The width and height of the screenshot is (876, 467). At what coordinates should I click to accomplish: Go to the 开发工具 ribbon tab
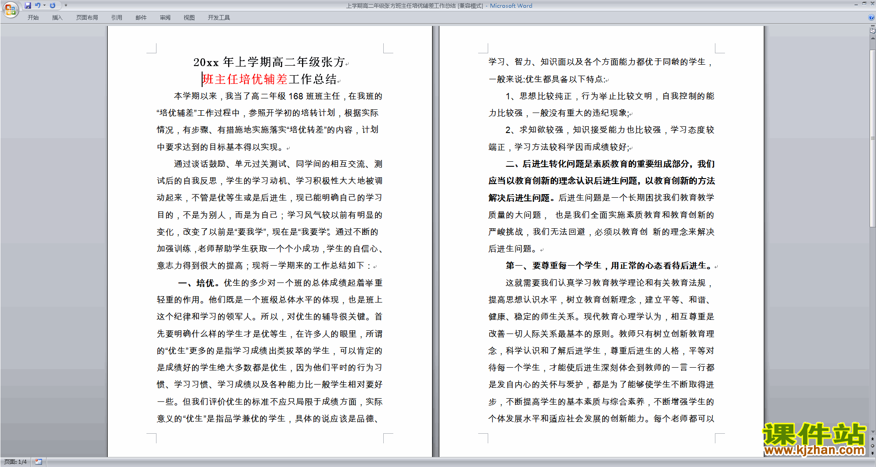(219, 17)
